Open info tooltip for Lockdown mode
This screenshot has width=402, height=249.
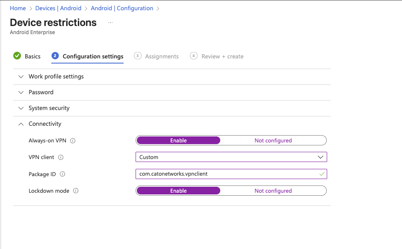tap(76, 191)
